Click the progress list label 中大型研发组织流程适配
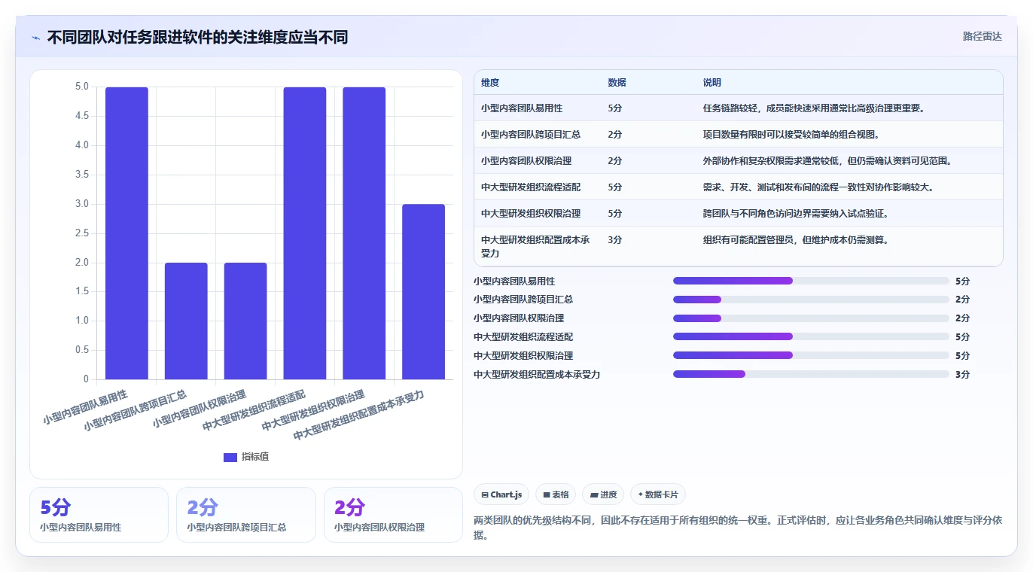The width and height of the screenshot is (1033, 572). click(523, 336)
